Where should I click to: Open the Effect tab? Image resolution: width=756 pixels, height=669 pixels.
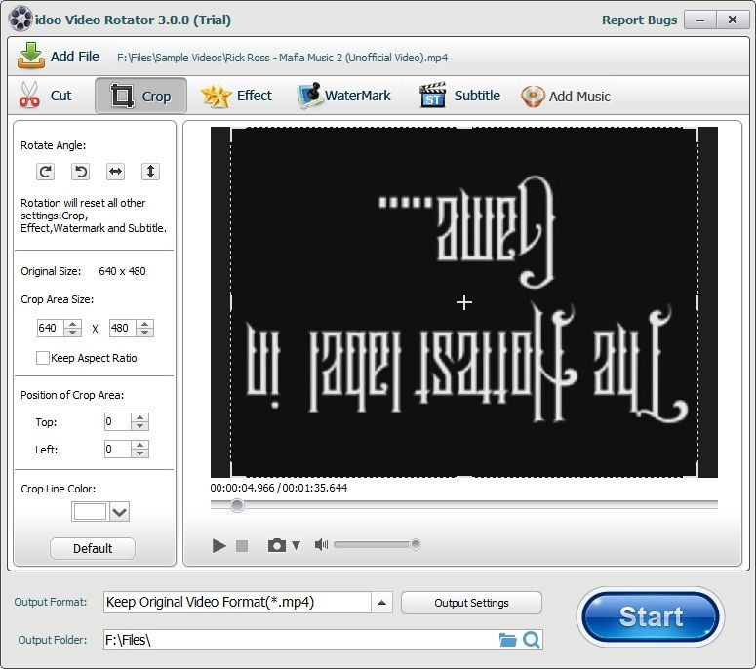click(x=236, y=96)
